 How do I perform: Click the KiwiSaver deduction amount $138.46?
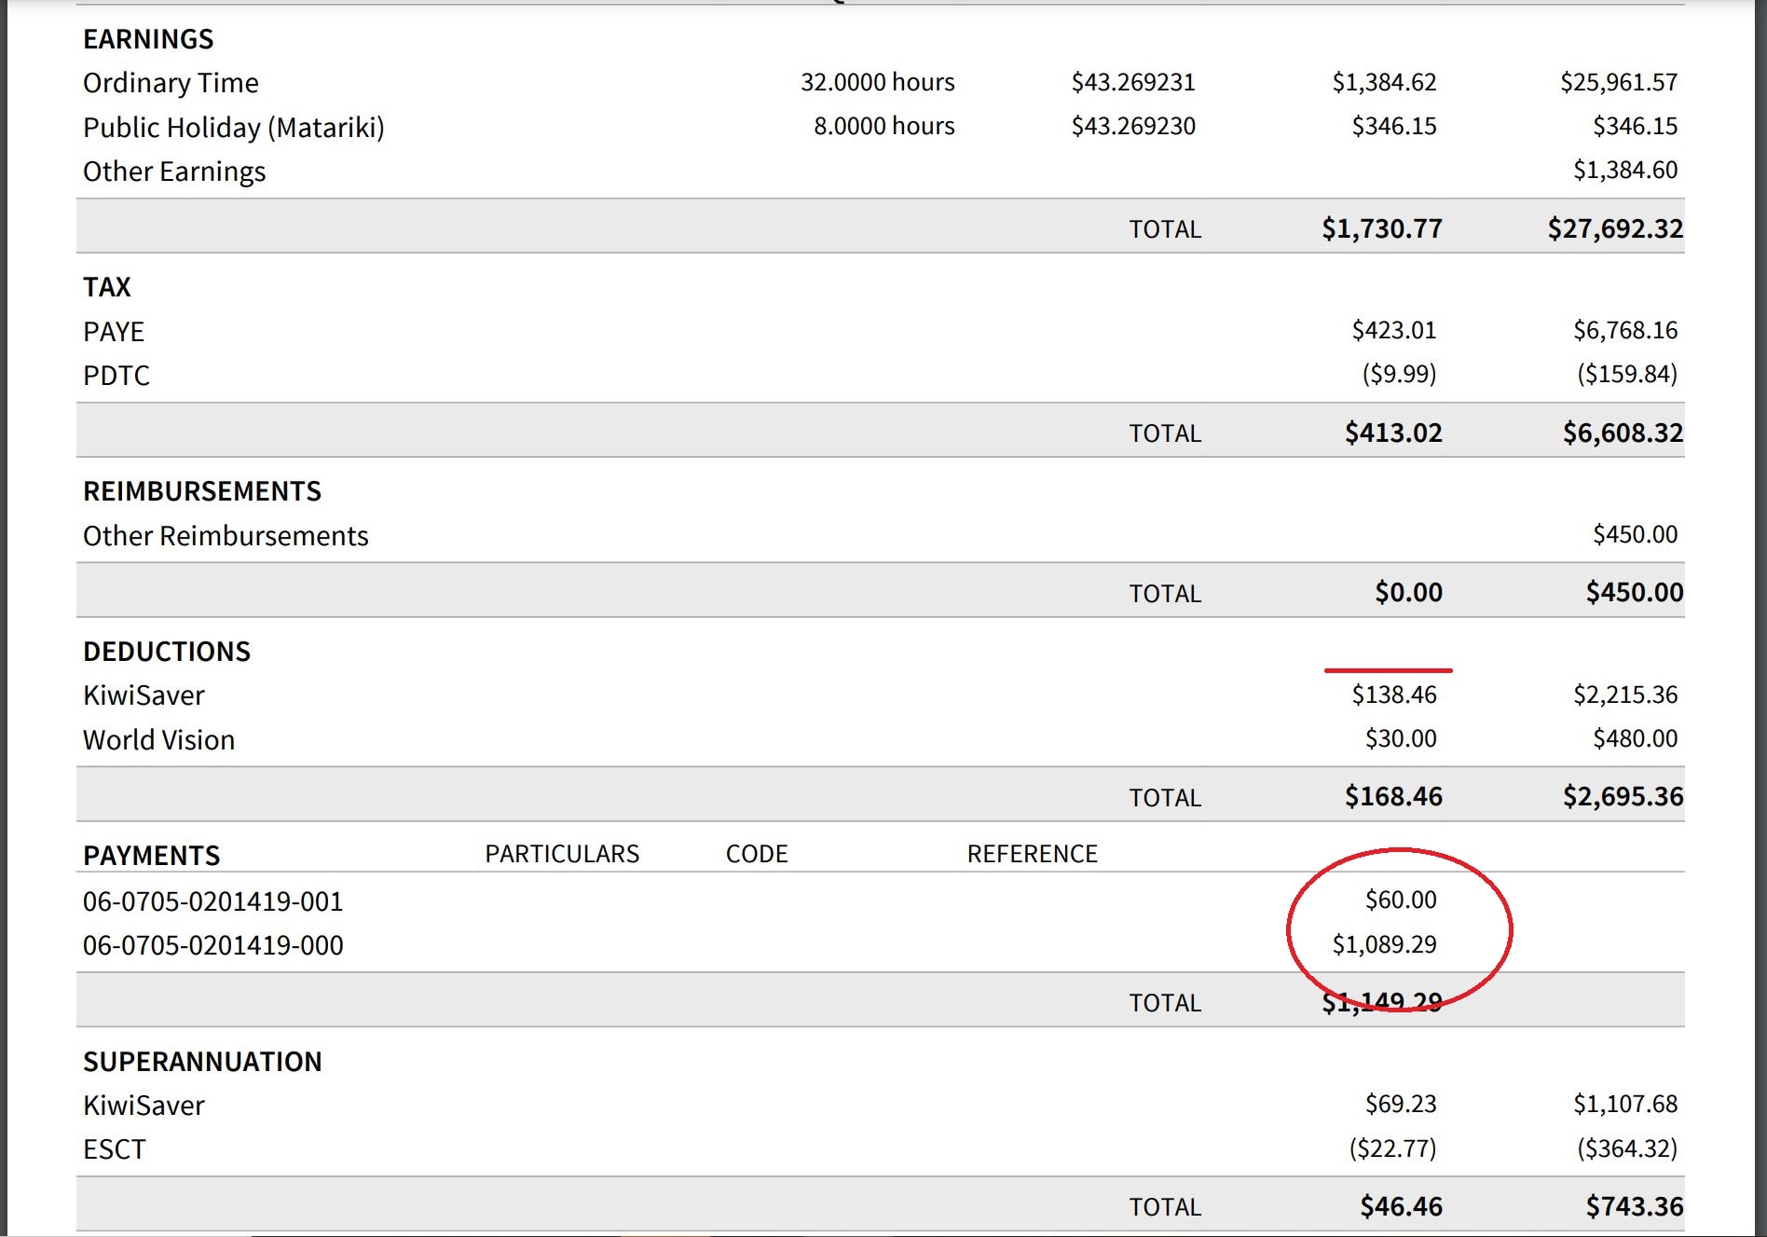point(1393,694)
